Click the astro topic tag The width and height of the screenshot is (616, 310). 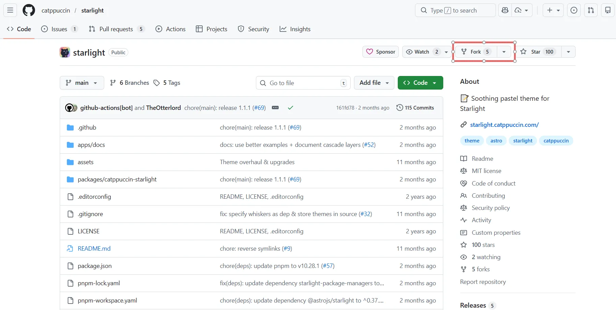click(x=496, y=141)
